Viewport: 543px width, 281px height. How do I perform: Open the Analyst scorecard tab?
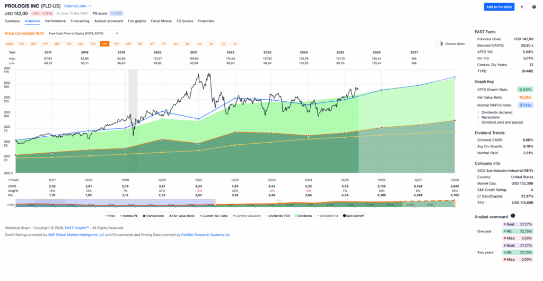coord(108,21)
